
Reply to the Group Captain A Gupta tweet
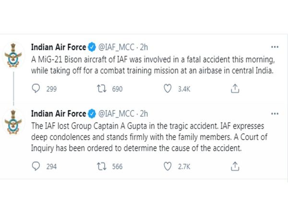coord(36,166)
